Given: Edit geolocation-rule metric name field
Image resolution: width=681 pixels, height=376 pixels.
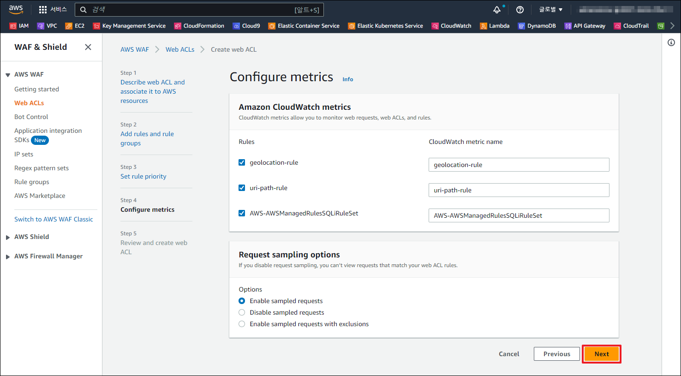Looking at the screenshot, I should [519, 165].
